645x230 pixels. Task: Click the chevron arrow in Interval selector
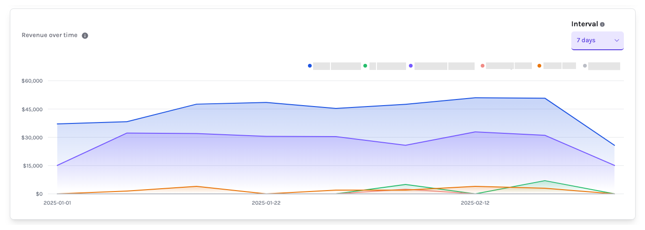[x=617, y=40]
